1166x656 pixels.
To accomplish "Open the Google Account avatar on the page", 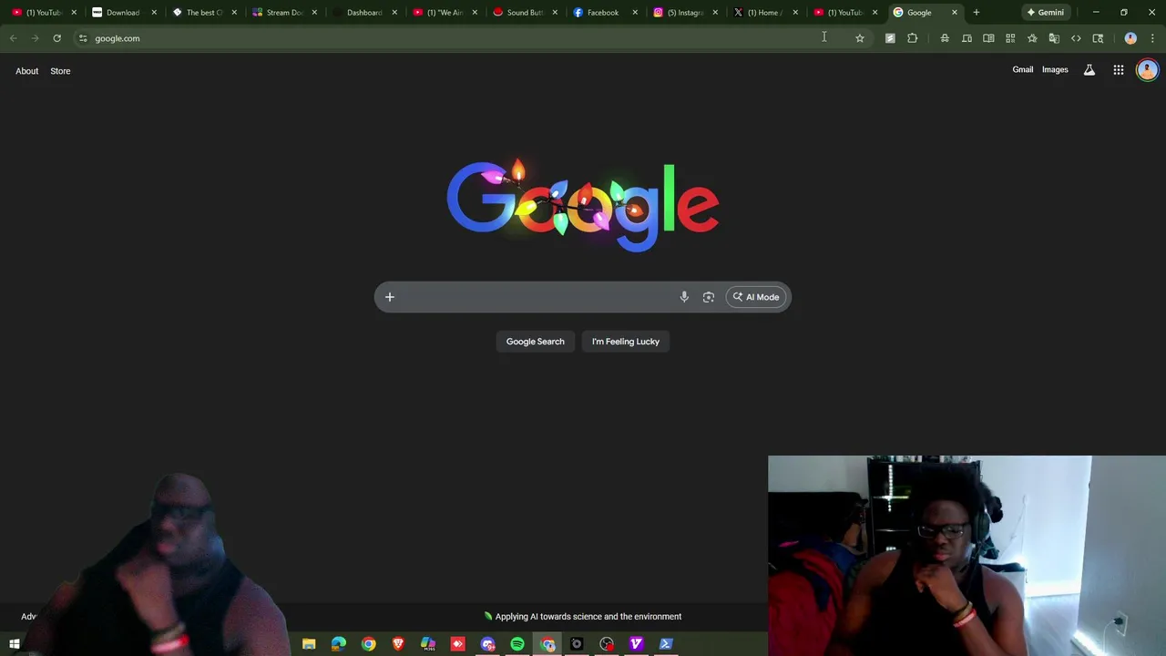I will (1147, 70).
